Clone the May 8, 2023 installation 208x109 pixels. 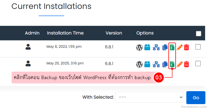165,47
